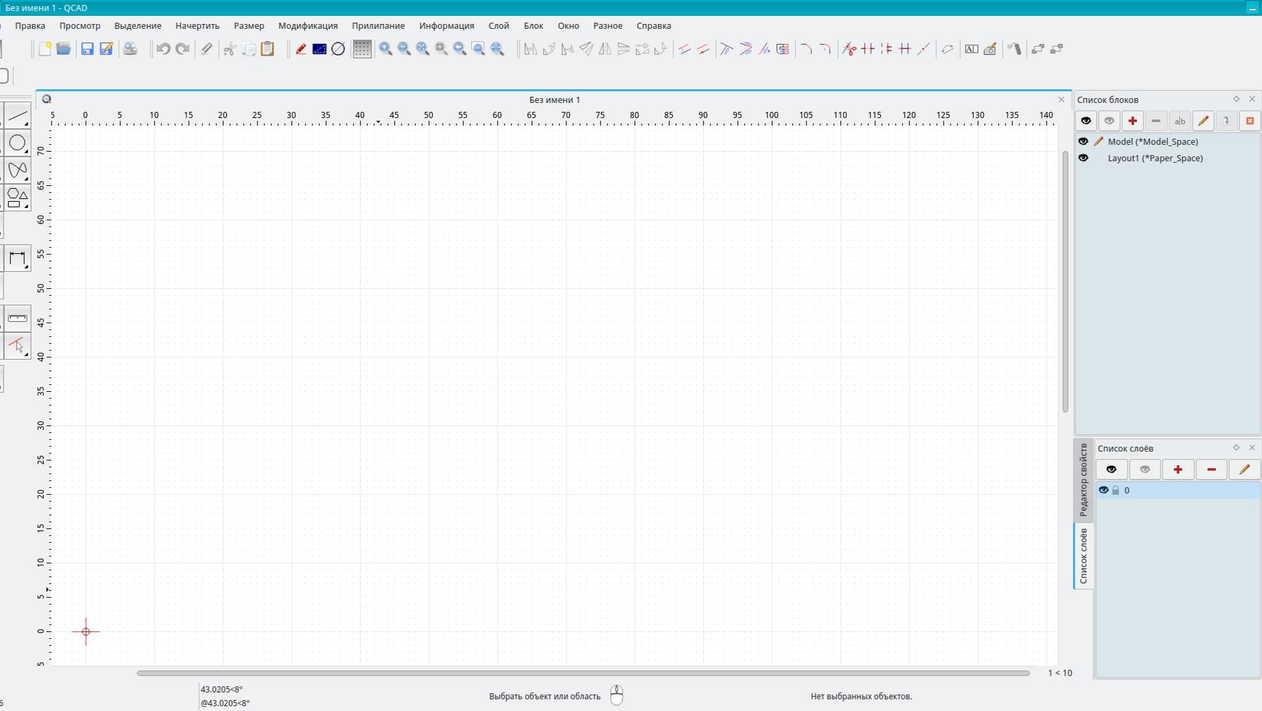Image resolution: width=1262 pixels, height=711 pixels.
Task: Redo the last undone action
Action: click(183, 49)
